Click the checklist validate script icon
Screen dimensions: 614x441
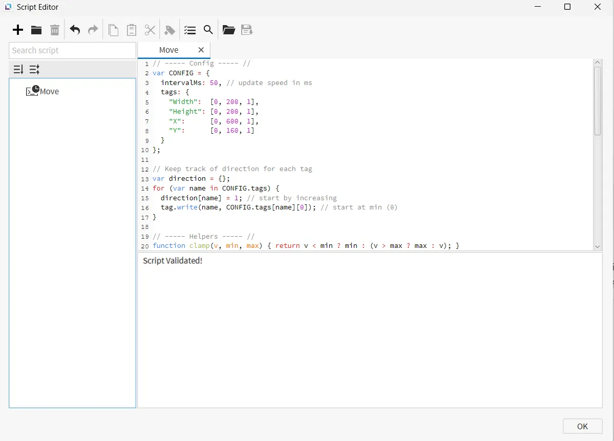pos(190,30)
